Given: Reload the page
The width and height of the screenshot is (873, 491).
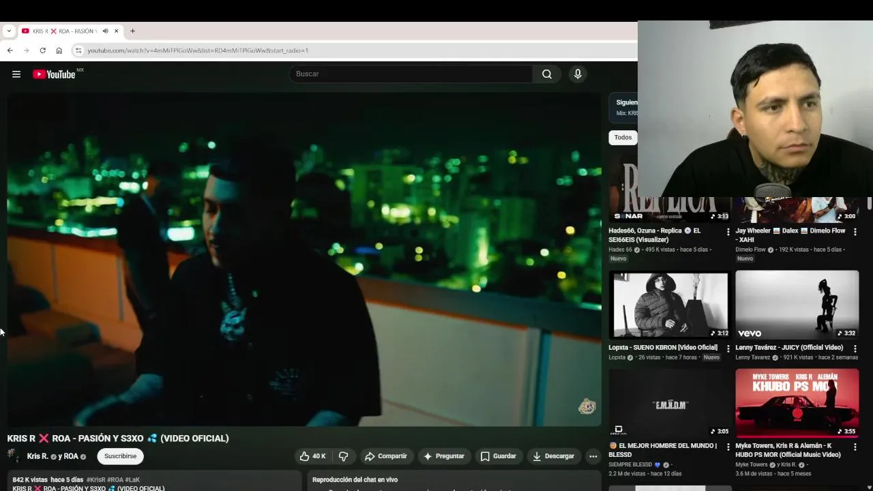Looking at the screenshot, I should pyautogui.click(x=42, y=50).
